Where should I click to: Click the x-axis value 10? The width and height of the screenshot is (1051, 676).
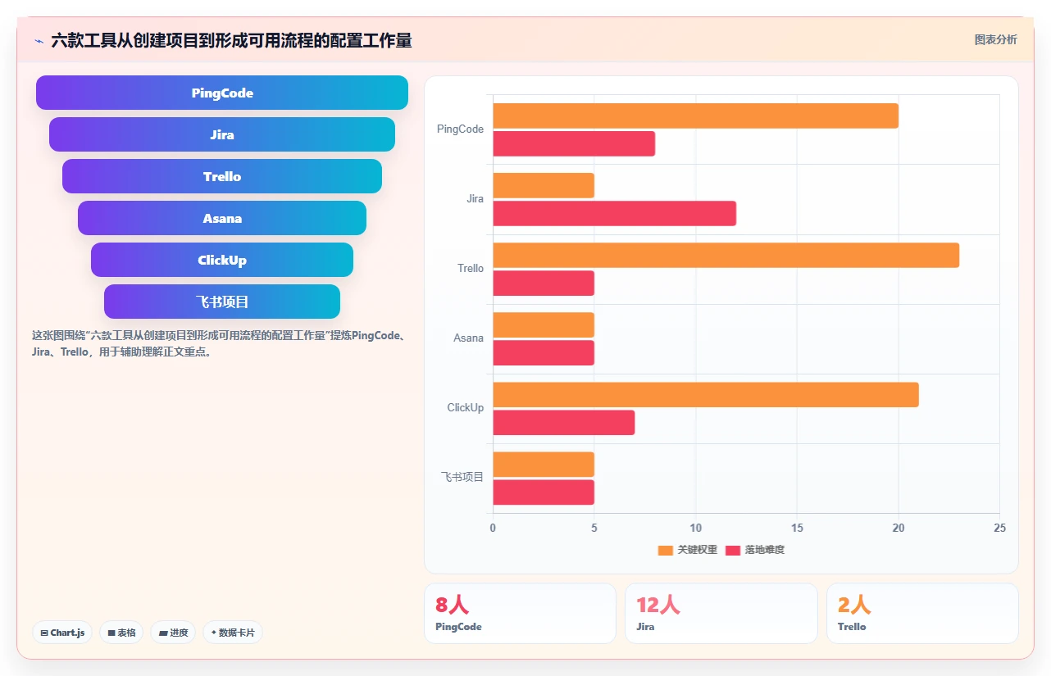(695, 528)
